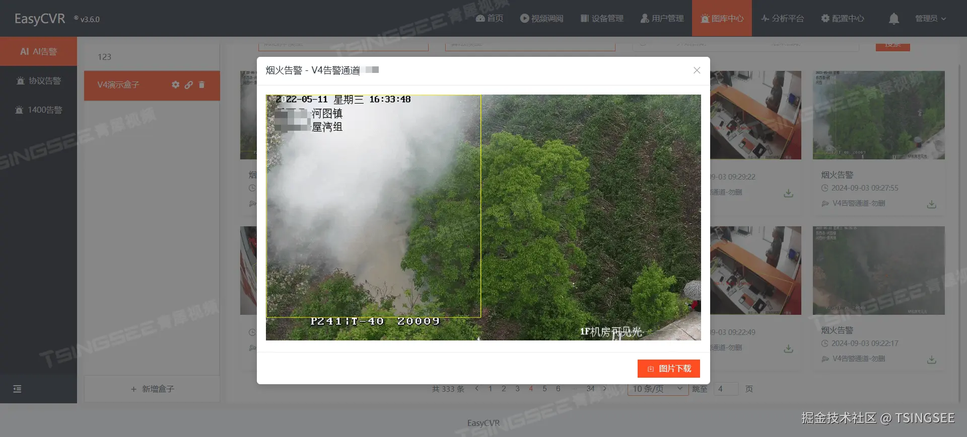Select AI告警 in the sidebar
Screen dimensions: 967x437
[38, 51]
